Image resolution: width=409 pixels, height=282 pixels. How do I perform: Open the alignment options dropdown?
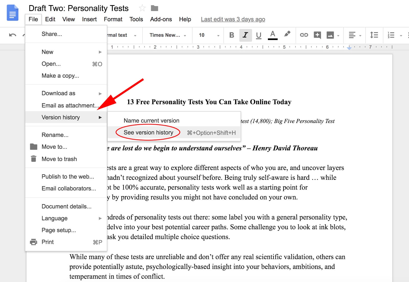click(354, 35)
